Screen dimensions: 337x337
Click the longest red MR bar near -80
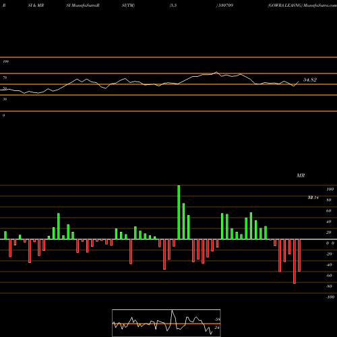tap(295, 262)
